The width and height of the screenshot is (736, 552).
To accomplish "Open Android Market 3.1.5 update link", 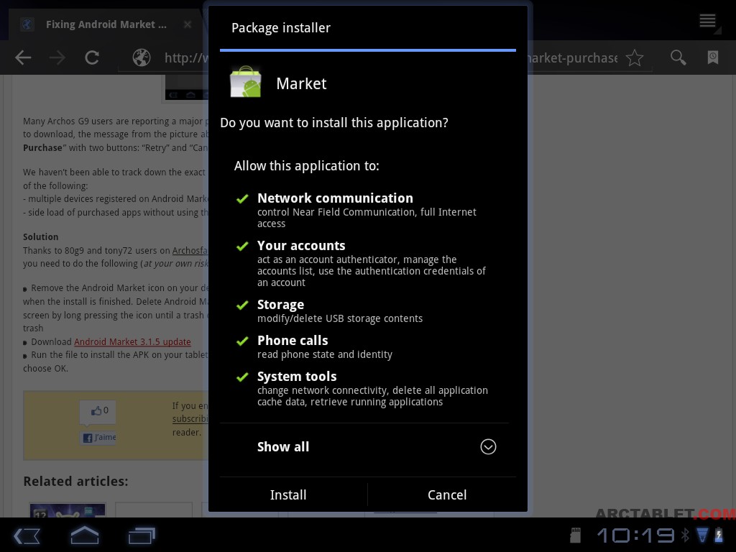I will click(x=132, y=341).
